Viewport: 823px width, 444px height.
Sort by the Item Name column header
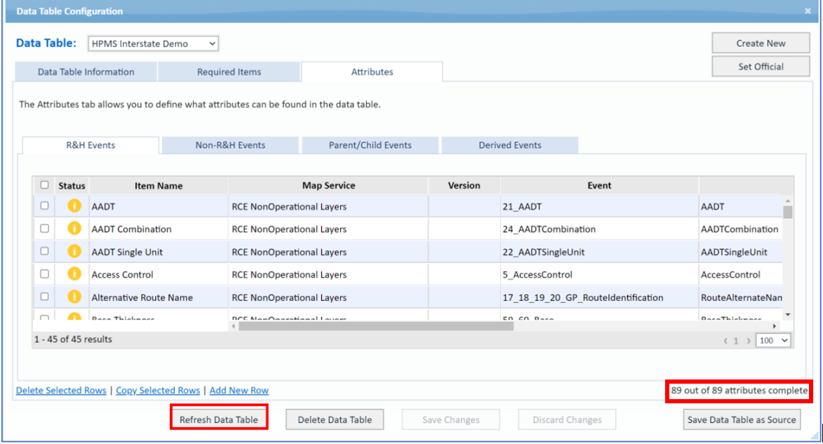click(159, 186)
